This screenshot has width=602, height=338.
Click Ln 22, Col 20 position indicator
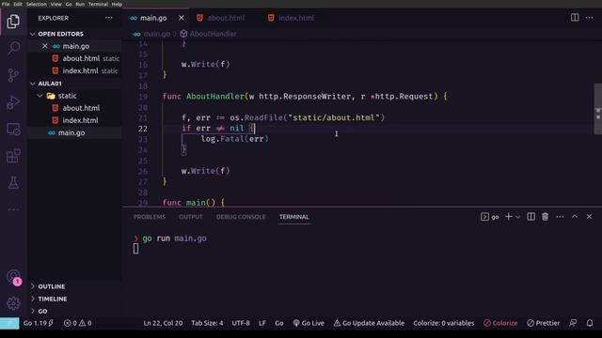[x=163, y=323]
